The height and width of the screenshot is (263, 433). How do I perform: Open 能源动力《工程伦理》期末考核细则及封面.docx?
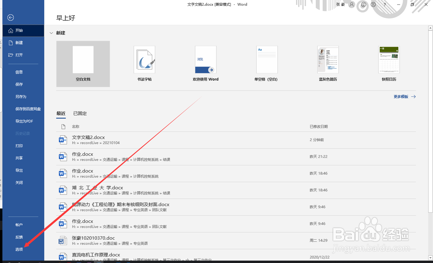pos(236,207)
